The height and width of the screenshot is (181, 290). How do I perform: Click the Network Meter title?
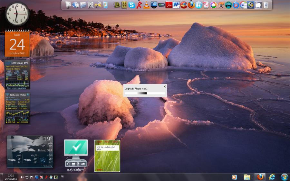click(x=18, y=95)
